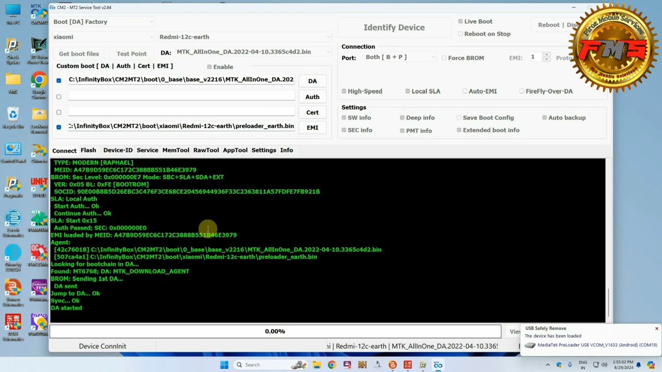Screen dimensions: 662x372
Task: Toggle the Auth custom boot checkbox
Action: [x=58, y=97]
